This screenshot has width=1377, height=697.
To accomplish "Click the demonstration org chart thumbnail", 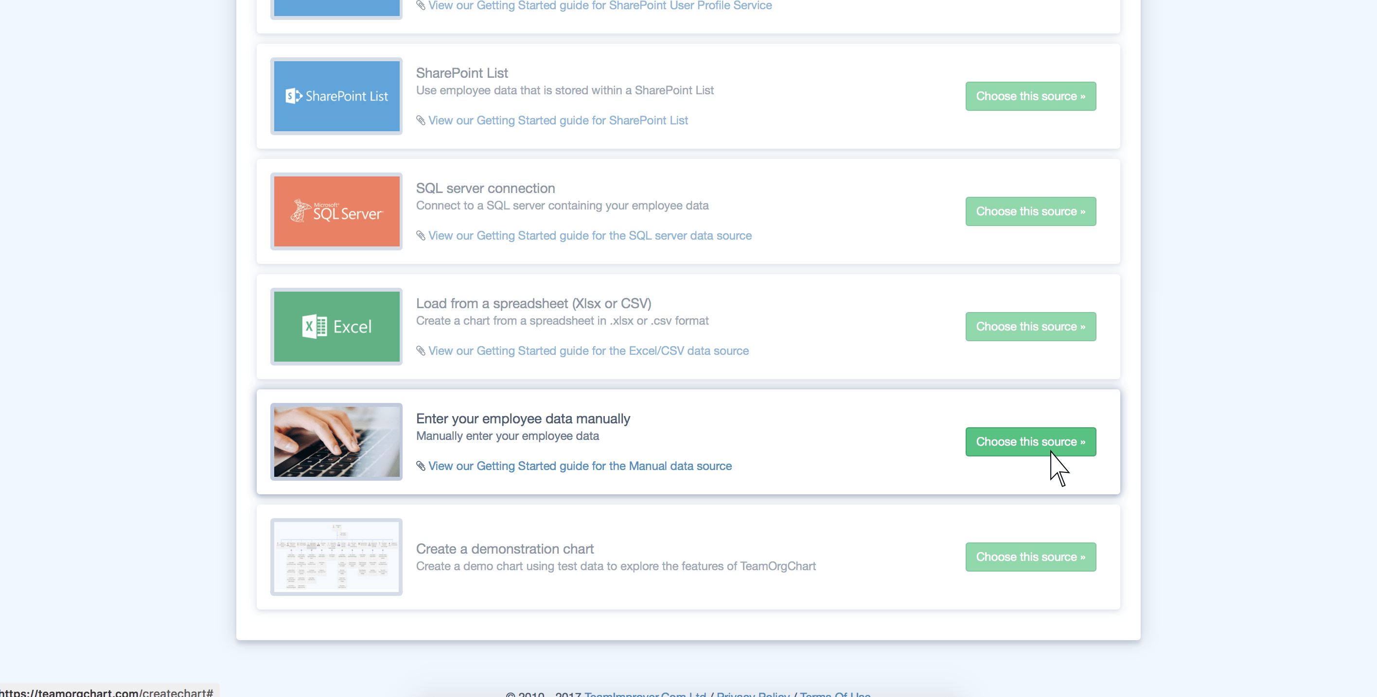I will pyautogui.click(x=336, y=557).
